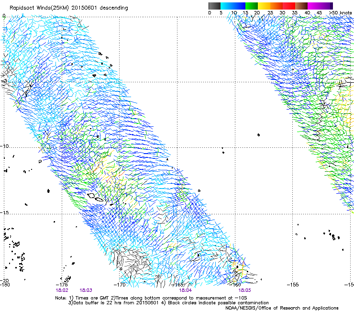
Task: Select the purple 45–50 knots legend segment
Action: tap(326, 6)
